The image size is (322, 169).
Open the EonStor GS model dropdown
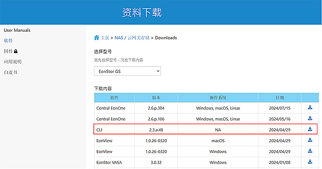coord(127,71)
